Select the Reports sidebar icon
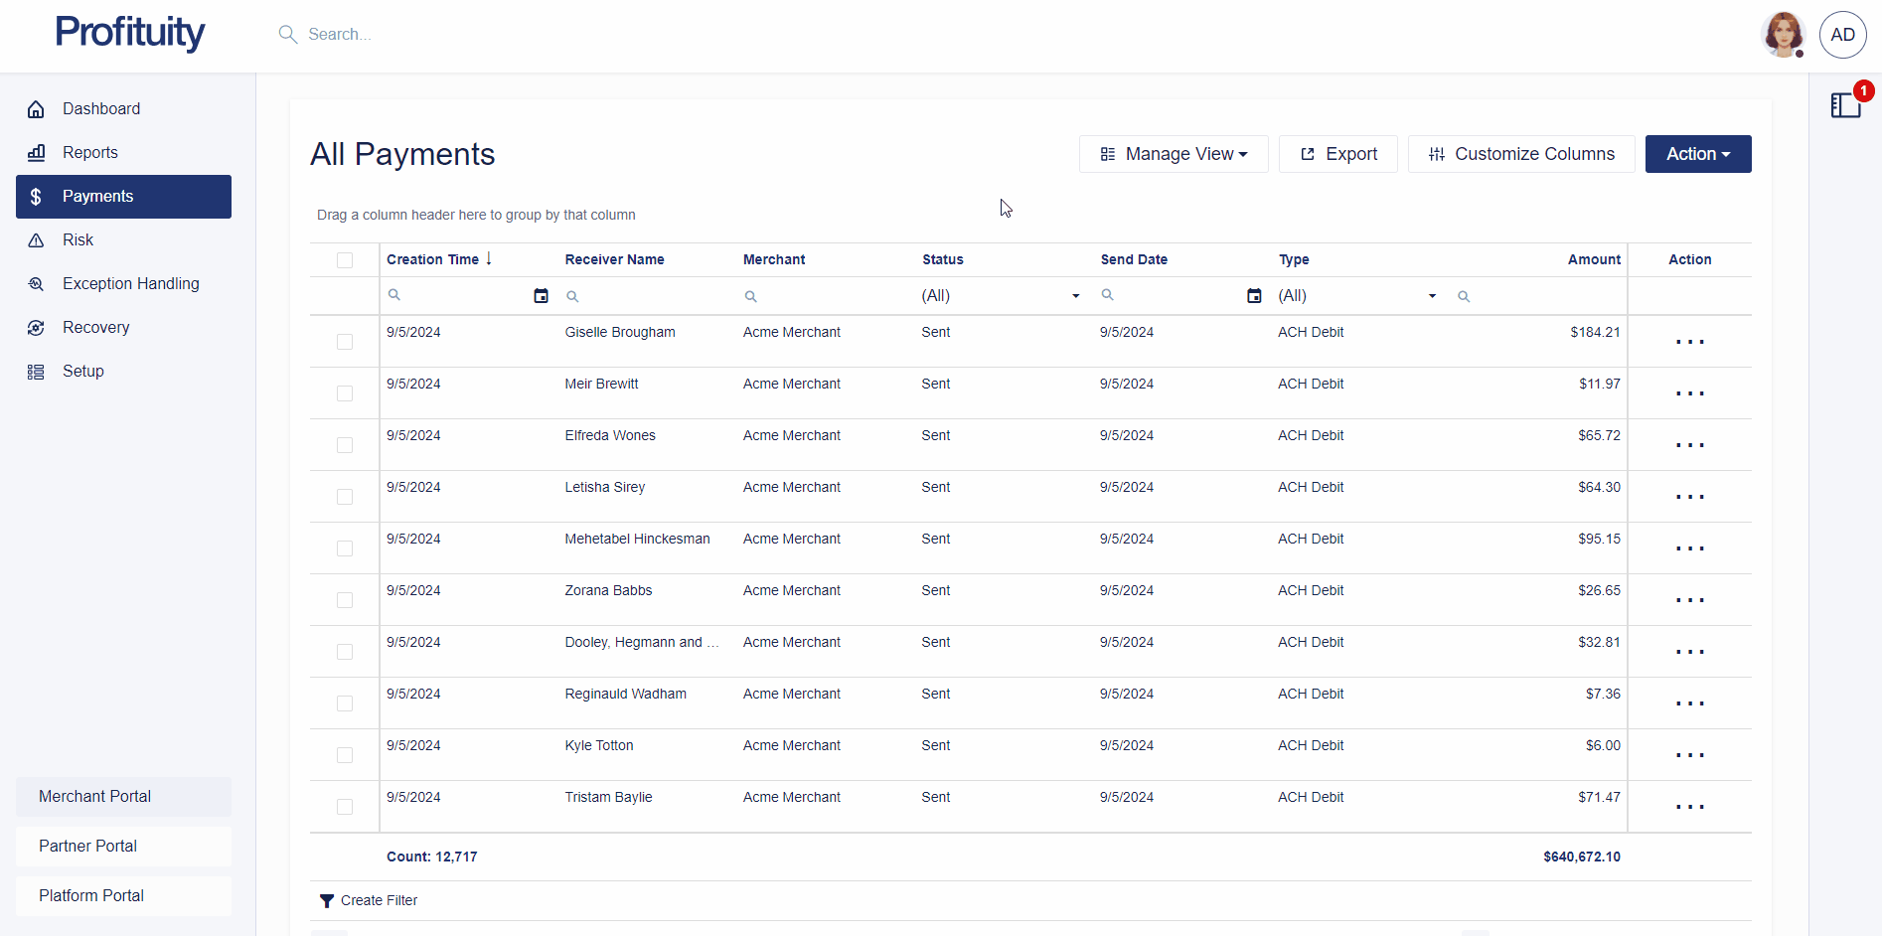 click(x=36, y=152)
